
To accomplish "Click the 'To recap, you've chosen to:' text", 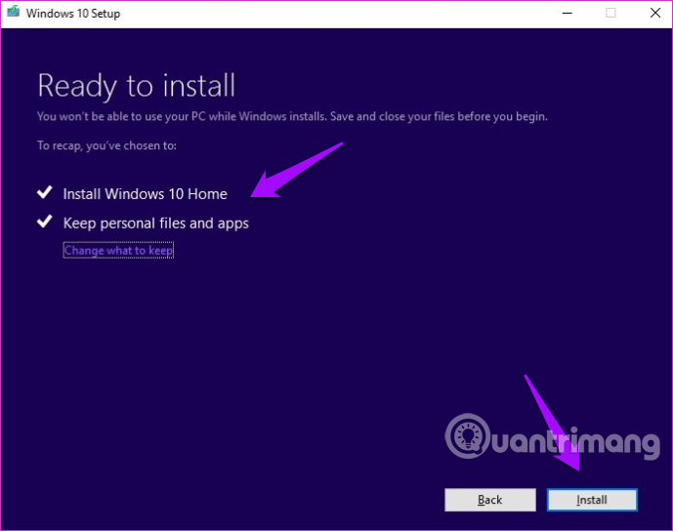I will coord(106,145).
